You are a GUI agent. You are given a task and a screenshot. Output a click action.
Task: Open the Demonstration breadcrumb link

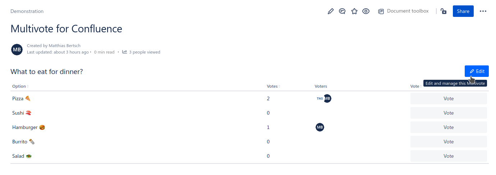[27, 11]
